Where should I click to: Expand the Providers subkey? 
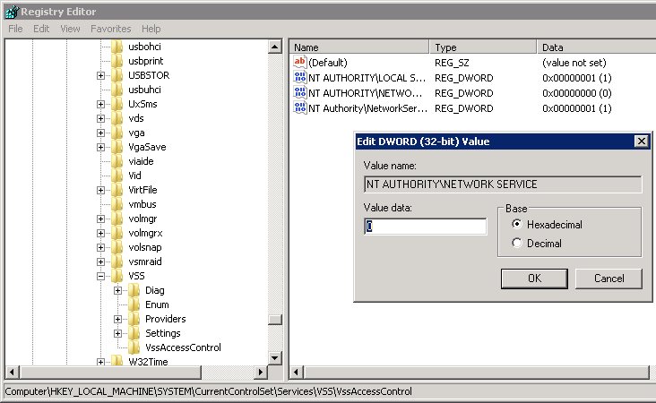point(117,319)
